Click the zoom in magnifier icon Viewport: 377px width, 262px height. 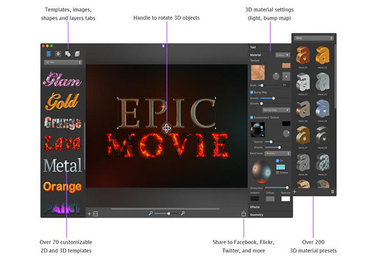coord(183,213)
